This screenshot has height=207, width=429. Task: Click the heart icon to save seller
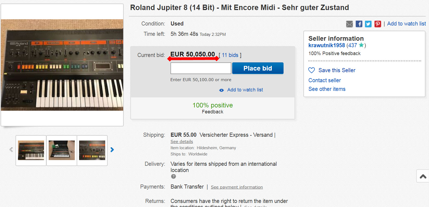(312, 70)
